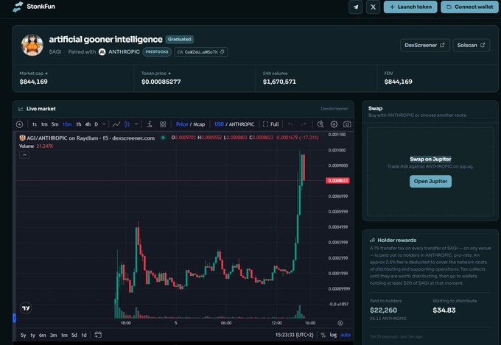Open chart type dropdown arrow beside candles
The height and width of the screenshot is (345, 501).
tap(136, 124)
